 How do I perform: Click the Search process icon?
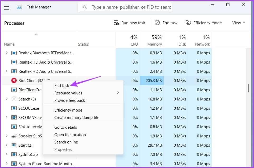pos(14,99)
